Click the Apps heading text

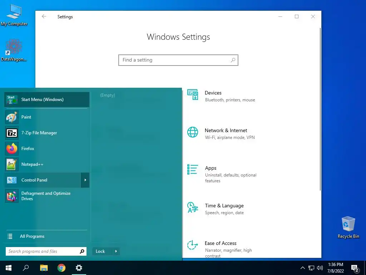[x=211, y=168]
